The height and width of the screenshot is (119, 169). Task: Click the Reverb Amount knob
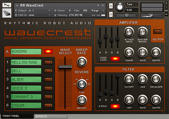pos(82,100)
